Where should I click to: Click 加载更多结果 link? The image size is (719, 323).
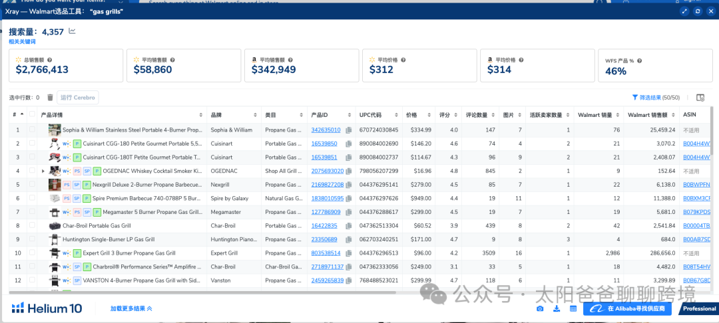[x=131, y=309]
